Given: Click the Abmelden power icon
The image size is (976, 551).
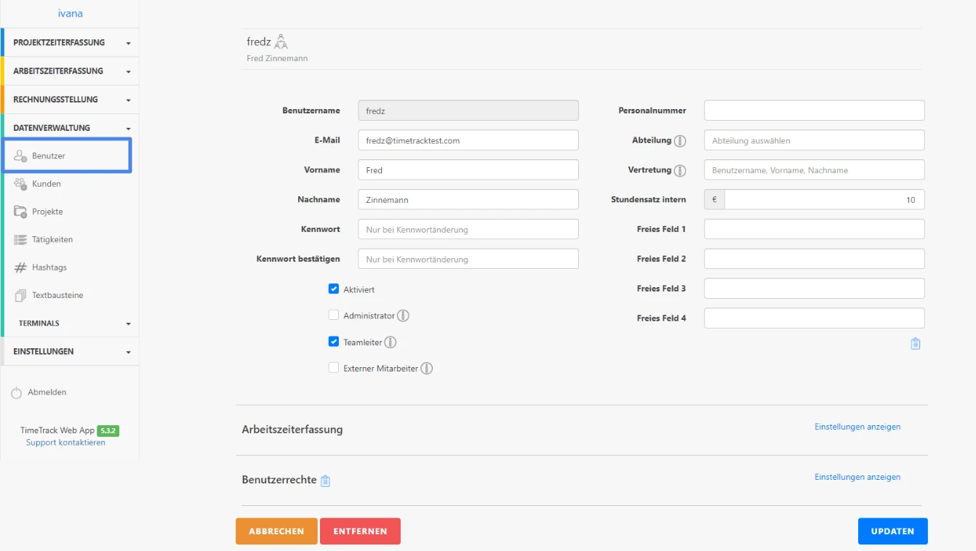Looking at the screenshot, I should click(x=17, y=393).
